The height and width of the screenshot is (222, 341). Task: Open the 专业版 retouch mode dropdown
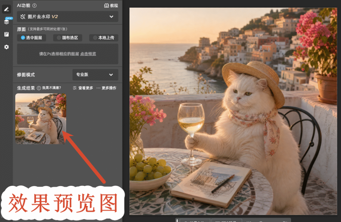tap(95, 75)
